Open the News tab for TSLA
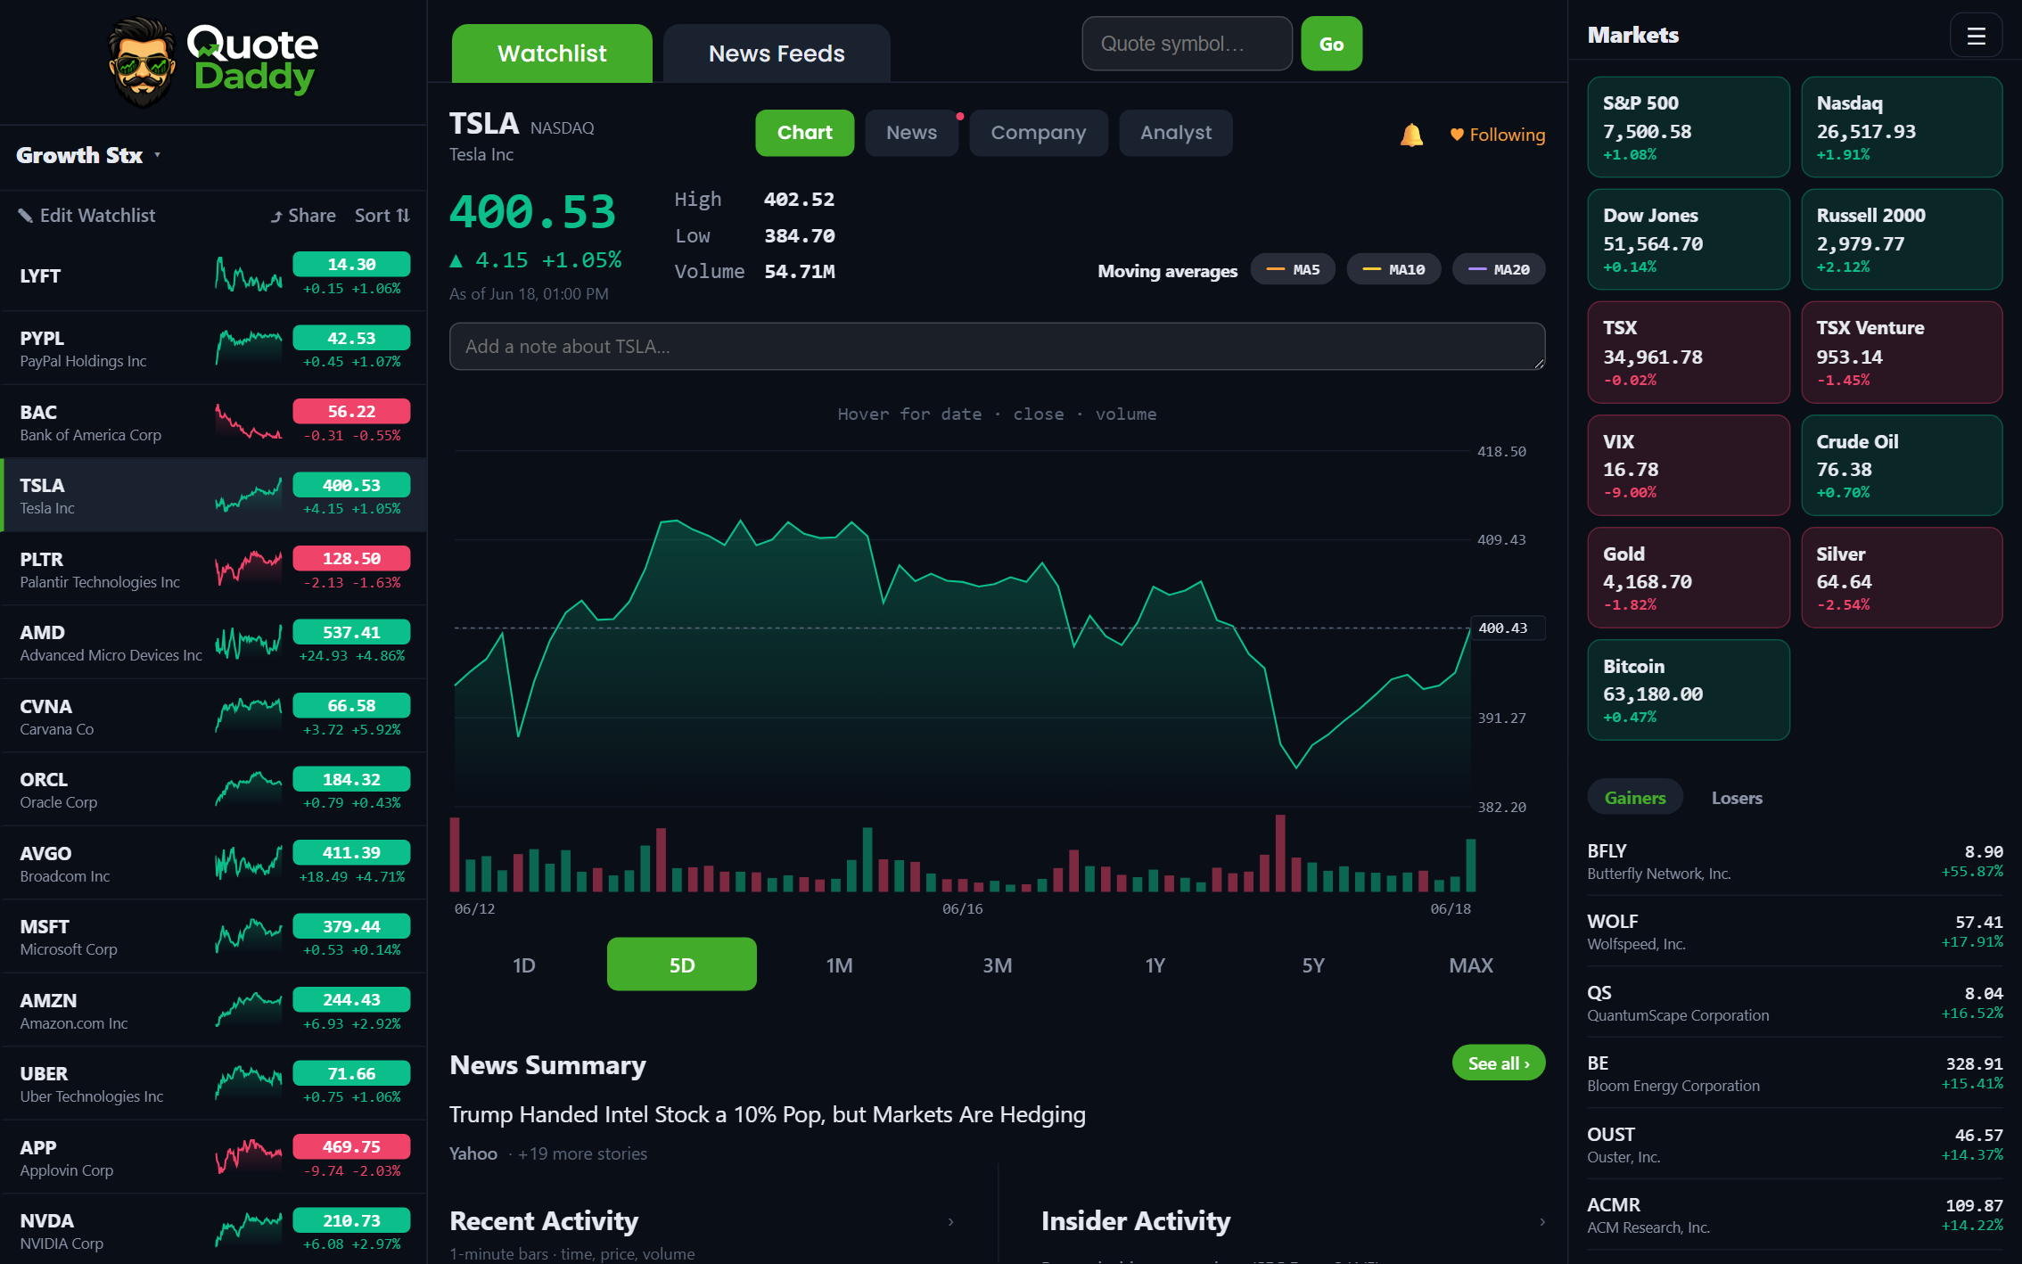The width and height of the screenshot is (2022, 1264). pos(912,133)
